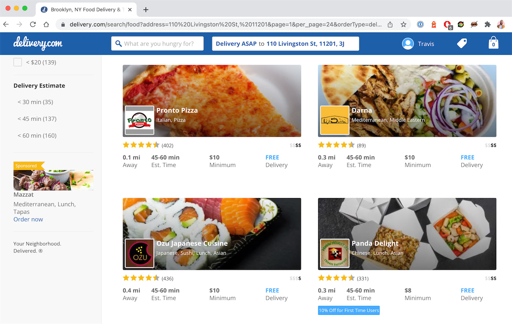Click 'Chinese, Lunch, Asian' cuisine text
The height and width of the screenshot is (324, 512).
377,253
